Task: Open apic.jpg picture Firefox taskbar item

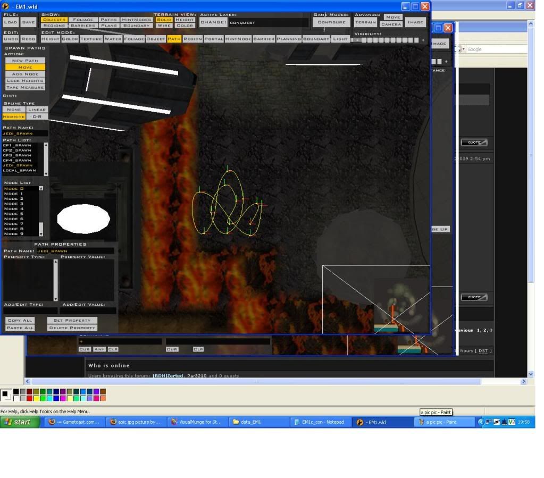Action: click(x=135, y=422)
